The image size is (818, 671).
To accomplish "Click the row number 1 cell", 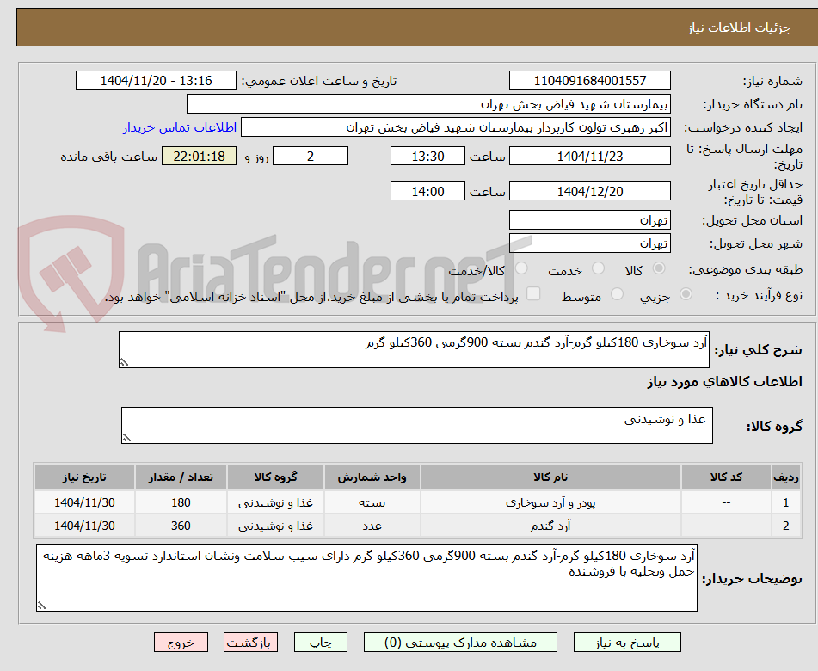I will [x=785, y=502].
